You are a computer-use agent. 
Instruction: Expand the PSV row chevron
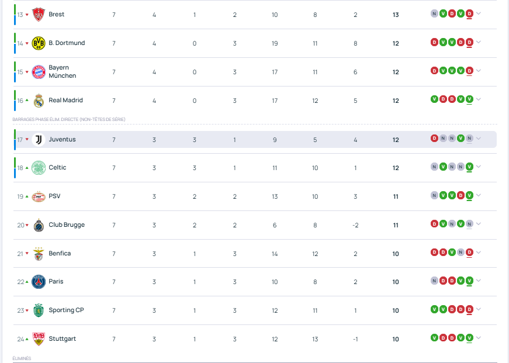pyautogui.click(x=479, y=195)
